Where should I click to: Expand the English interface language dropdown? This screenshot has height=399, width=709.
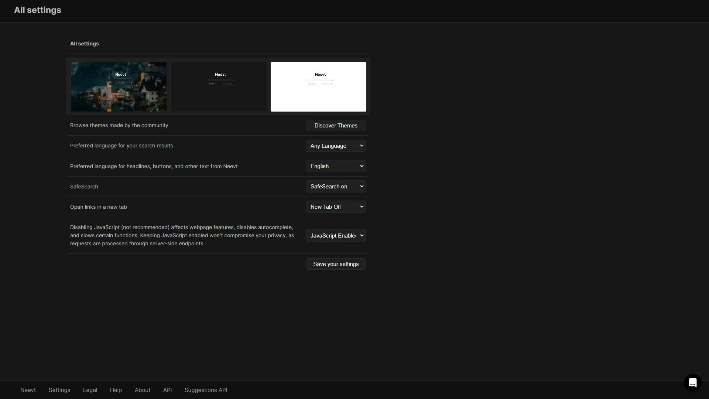(336, 166)
